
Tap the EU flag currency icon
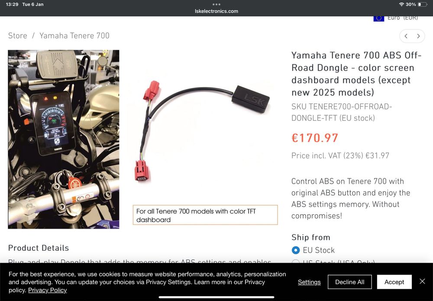click(378, 18)
